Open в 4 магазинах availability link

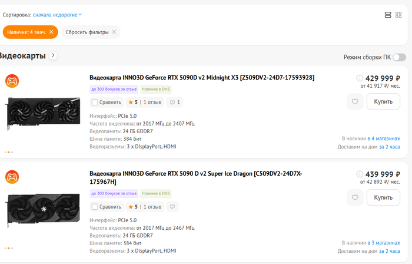(384, 138)
